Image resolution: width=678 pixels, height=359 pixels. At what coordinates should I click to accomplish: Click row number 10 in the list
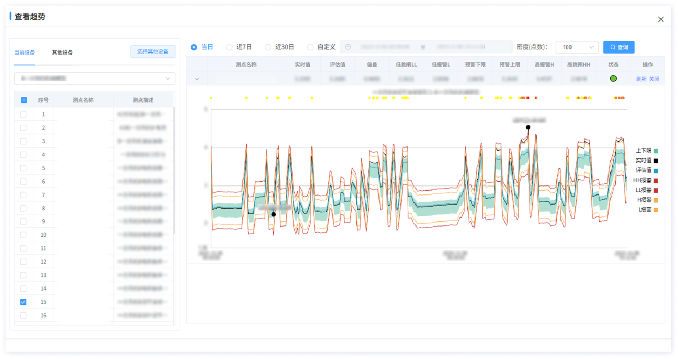pos(43,235)
